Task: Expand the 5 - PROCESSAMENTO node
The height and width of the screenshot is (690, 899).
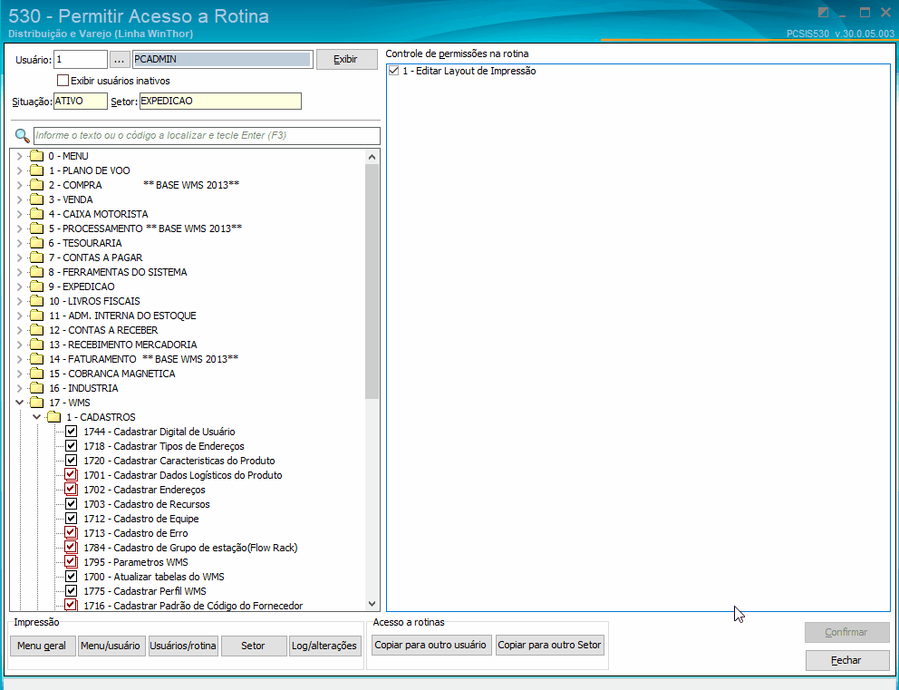Action: click(x=20, y=228)
